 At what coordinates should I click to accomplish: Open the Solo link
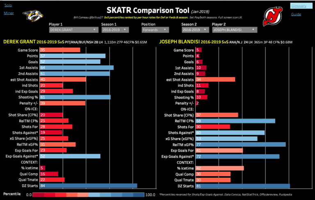8,6
